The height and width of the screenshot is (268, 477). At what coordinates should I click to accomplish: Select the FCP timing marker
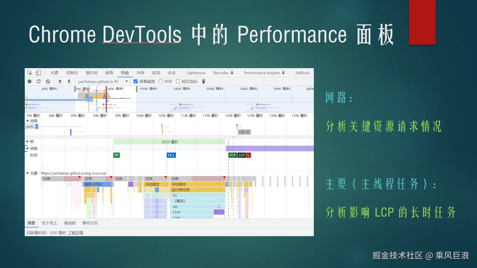point(233,155)
